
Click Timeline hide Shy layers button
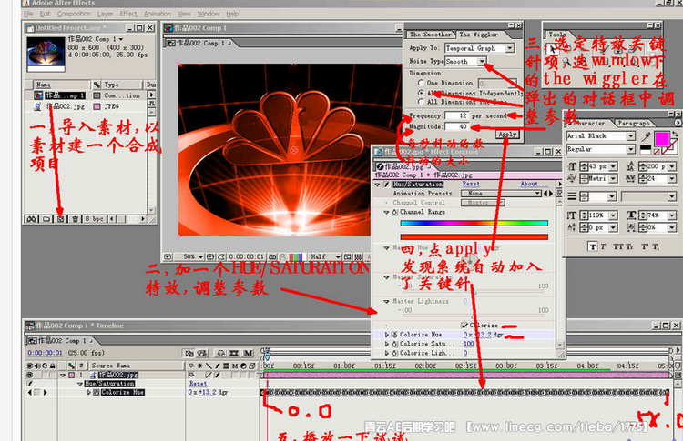tap(221, 353)
